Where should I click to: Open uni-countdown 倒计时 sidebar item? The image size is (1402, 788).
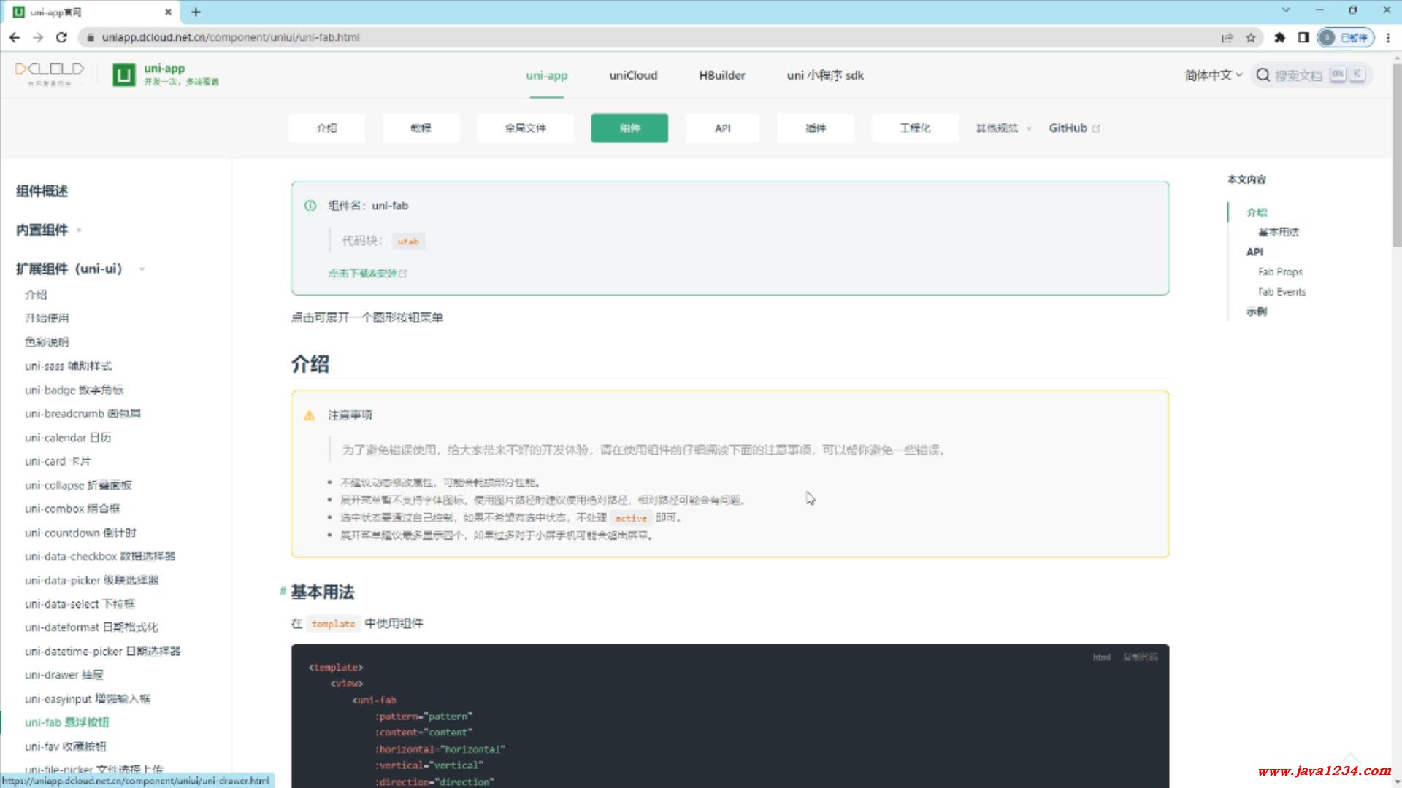[x=80, y=533]
